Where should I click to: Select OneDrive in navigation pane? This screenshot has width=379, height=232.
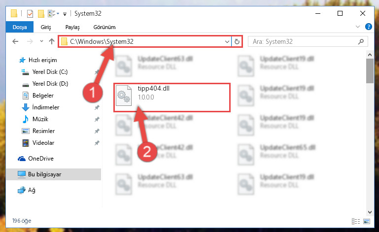(x=40, y=159)
